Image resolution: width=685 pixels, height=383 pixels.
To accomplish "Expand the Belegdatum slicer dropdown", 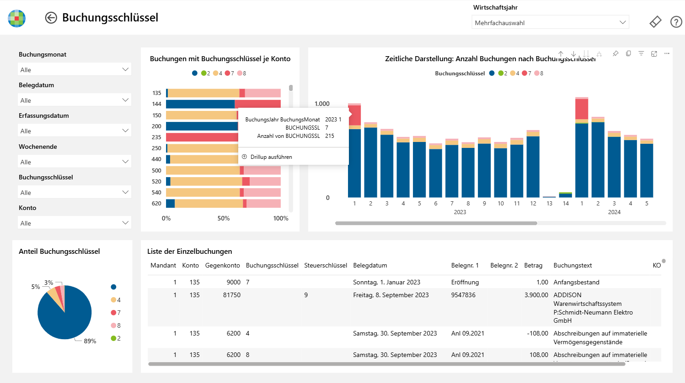I will 75,100.
